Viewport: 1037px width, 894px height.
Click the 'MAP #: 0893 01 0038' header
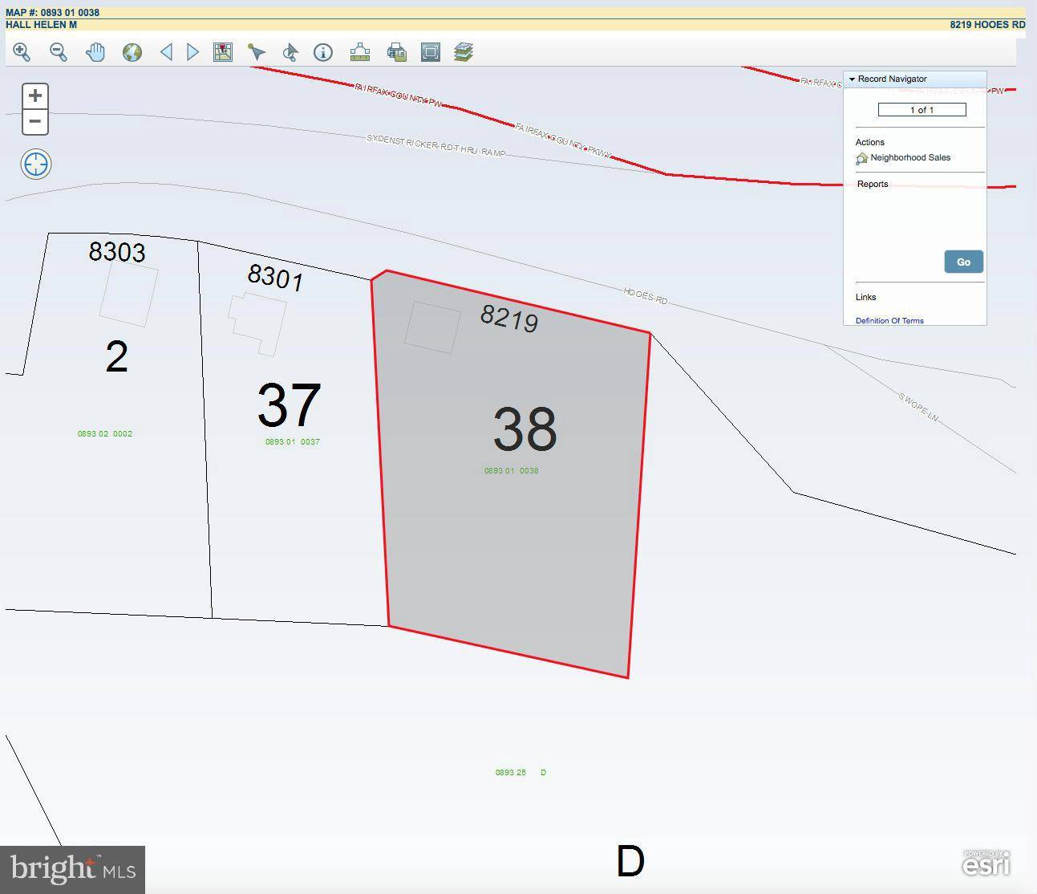click(x=53, y=13)
